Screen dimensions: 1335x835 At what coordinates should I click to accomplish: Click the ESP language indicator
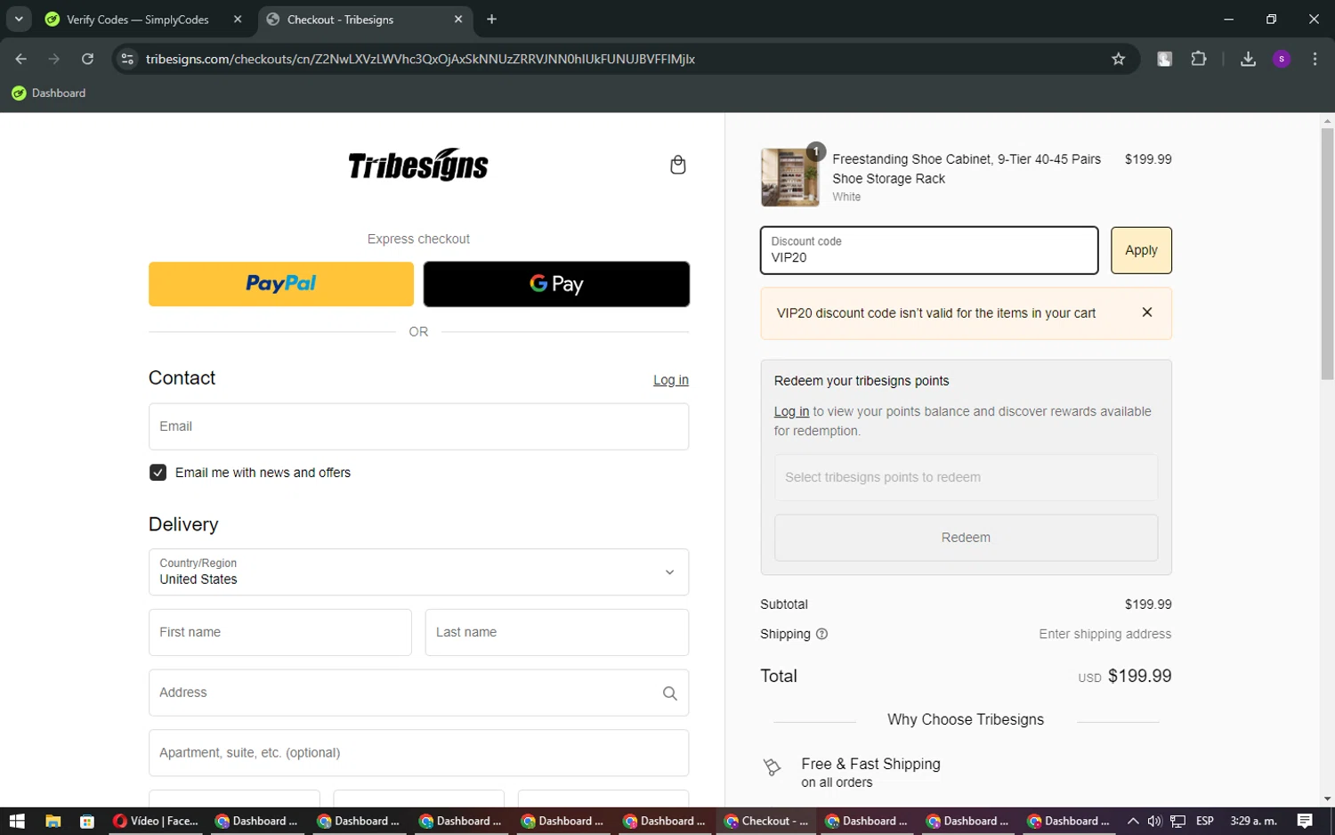(x=1205, y=821)
